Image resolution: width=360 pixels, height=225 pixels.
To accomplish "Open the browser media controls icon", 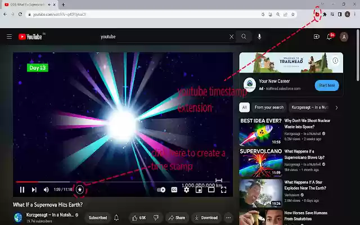I will tap(332, 15).
